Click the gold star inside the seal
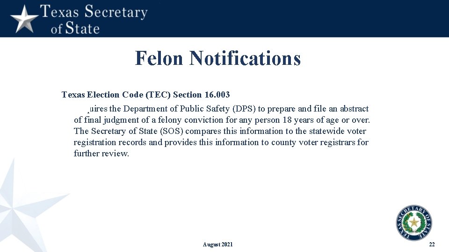This screenshot has width=449, height=252. (x=414, y=222)
